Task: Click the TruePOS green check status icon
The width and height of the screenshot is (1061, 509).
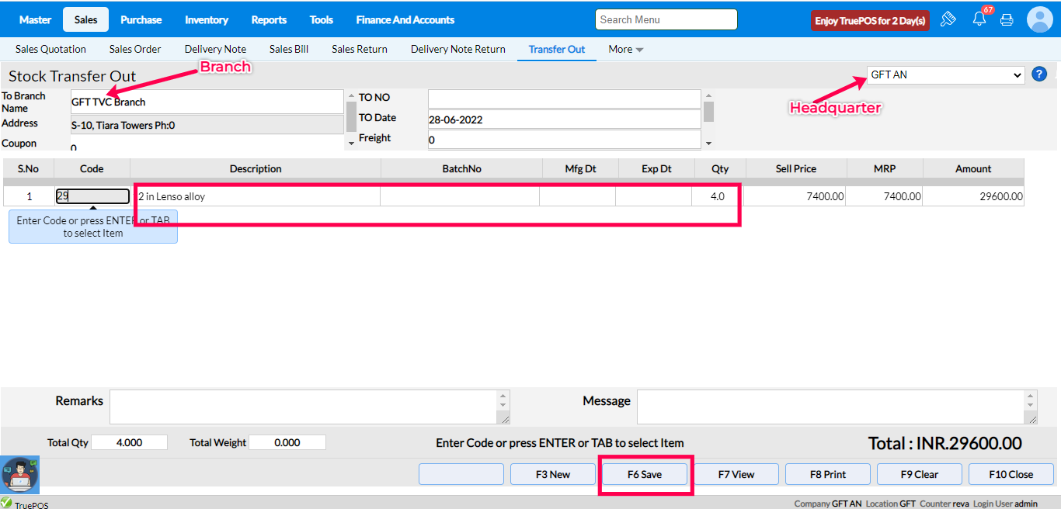Action: (6, 502)
